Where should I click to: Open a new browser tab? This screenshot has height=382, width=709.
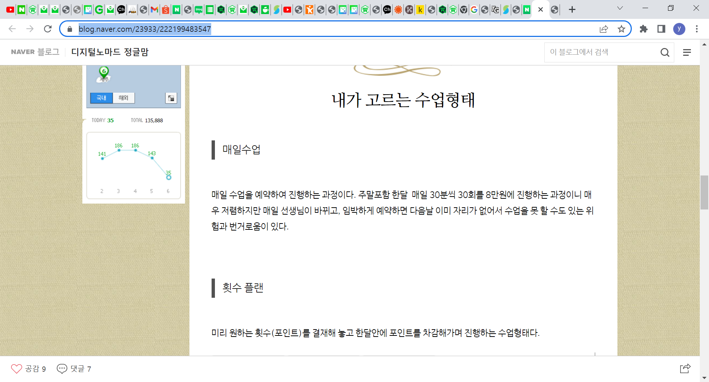tap(572, 10)
